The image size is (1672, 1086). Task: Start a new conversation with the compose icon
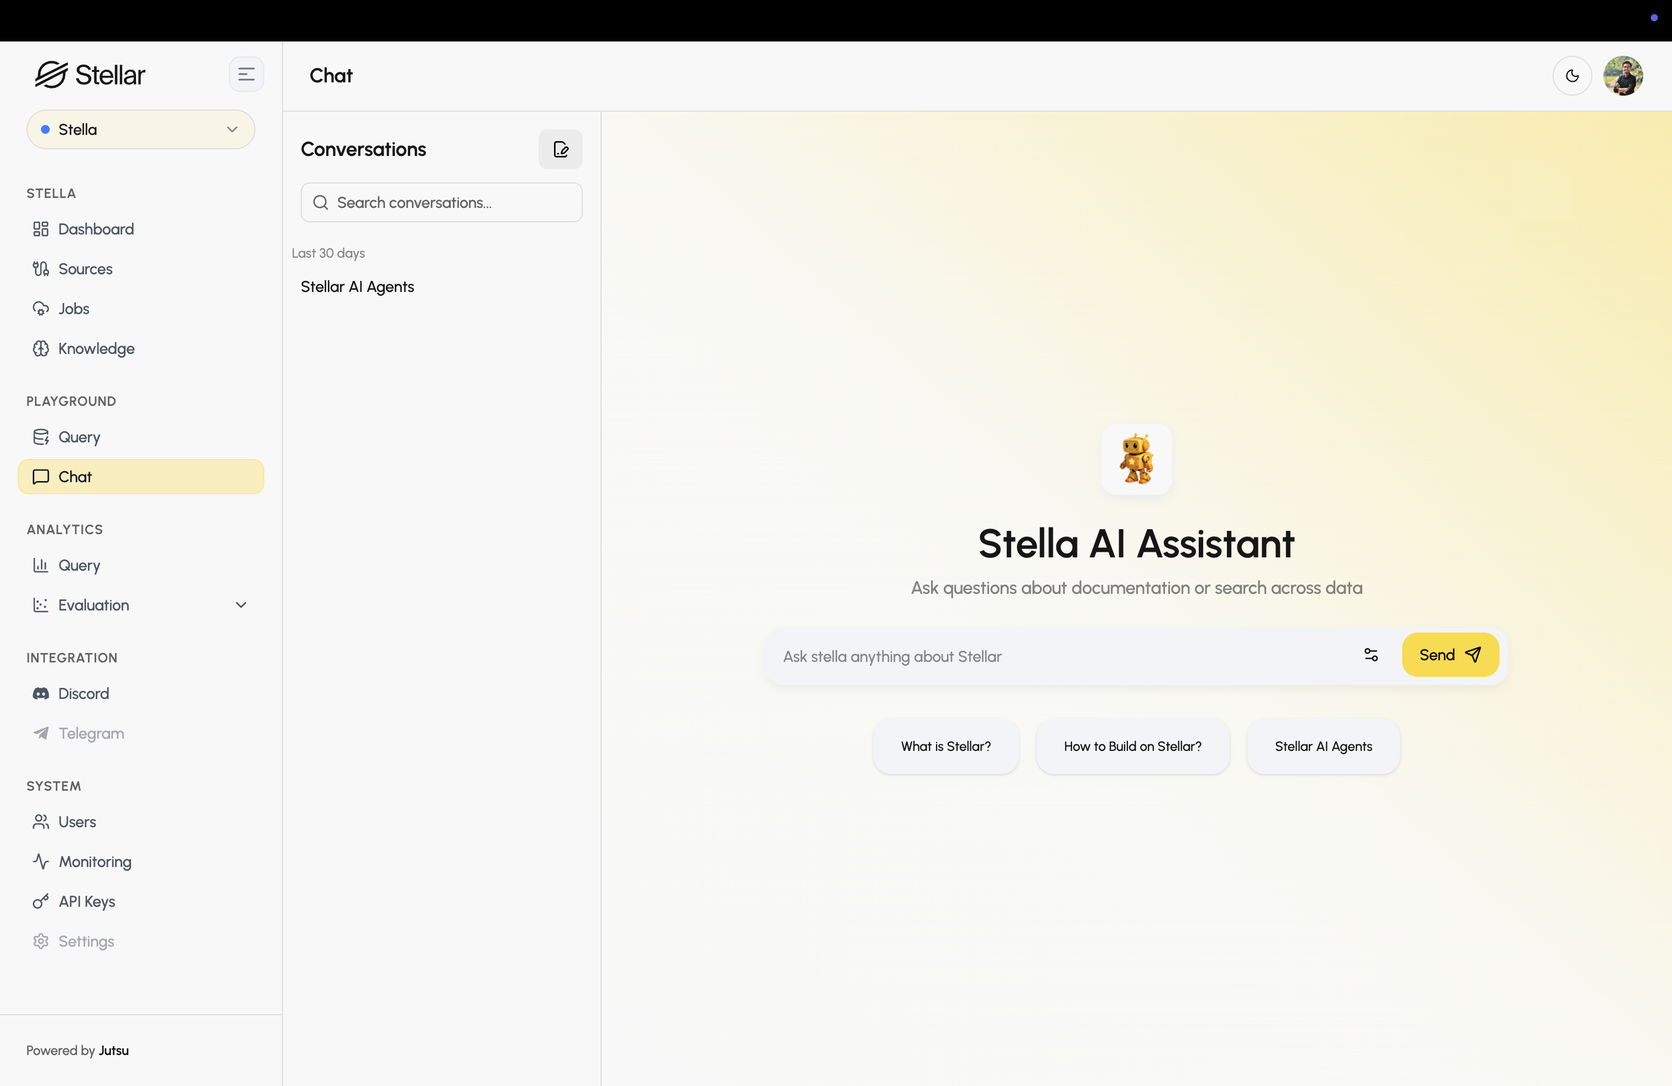click(560, 149)
